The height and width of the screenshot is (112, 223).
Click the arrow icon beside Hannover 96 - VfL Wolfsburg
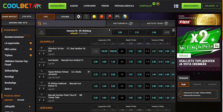(x=109, y=30)
